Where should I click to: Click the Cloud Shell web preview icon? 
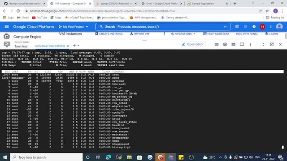pos(233,44)
